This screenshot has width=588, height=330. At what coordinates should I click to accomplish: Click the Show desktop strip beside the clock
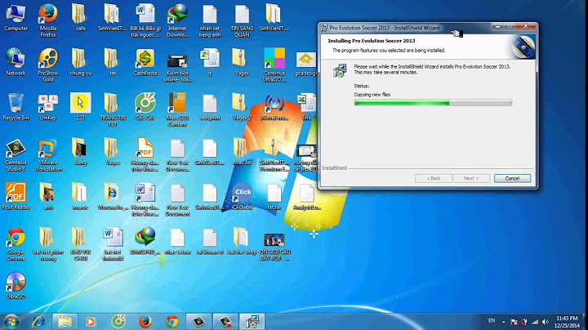click(x=585, y=322)
